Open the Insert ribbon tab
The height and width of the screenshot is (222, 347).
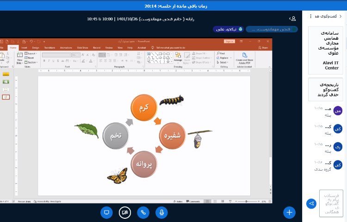click(x=24, y=48)
